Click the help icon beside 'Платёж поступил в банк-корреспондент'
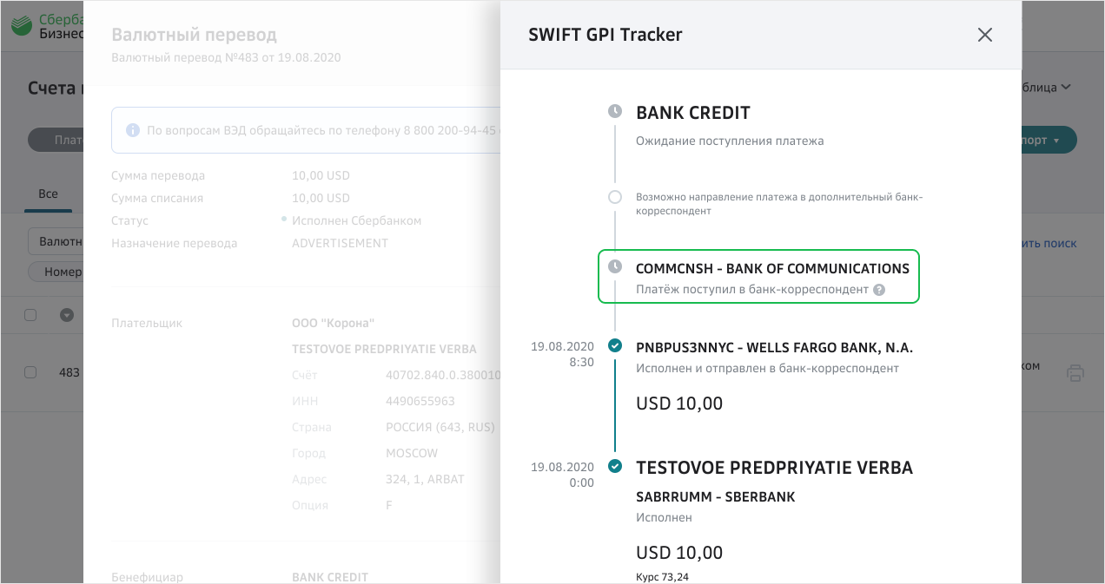 pyautogui.click(x=879, y=290)
